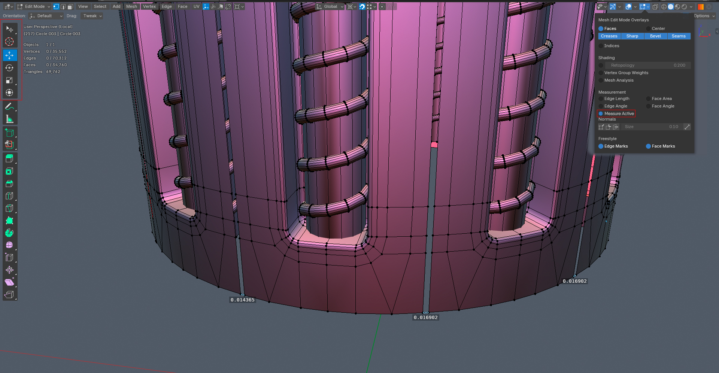Toggle the Seams overlay button
Viewport: 719px width, 373px height.
tap(679, 36)
